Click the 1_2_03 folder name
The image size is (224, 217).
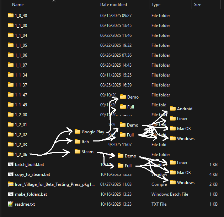pyautogui.click(x=21, y=144)
